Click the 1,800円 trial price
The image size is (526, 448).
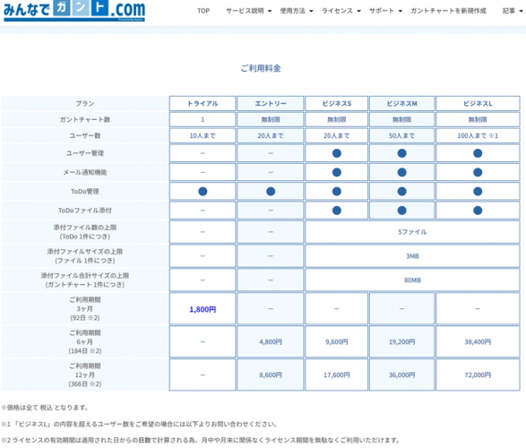[x=203, y=309]
